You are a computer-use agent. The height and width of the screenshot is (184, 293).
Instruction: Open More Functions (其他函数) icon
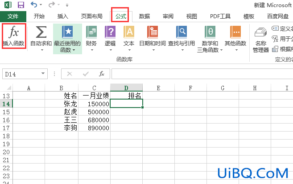coord(235,32)
